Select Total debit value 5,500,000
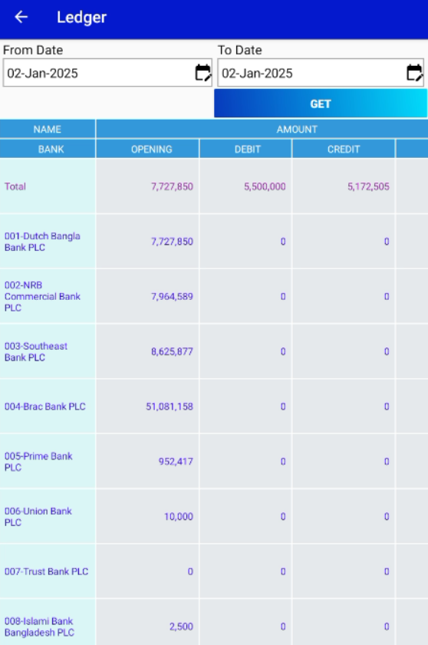Image resolution: width=428 pixels, height=645 pixels. (265, 186)
